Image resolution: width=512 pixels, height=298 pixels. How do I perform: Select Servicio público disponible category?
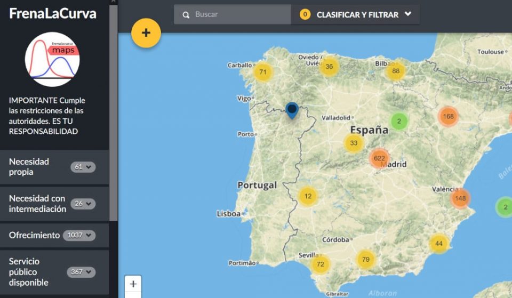pos(29,272)
